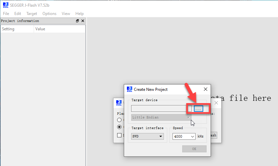Click the J-Flash icon in Create New Project dialog
The image size is (278, 166).
129,89
